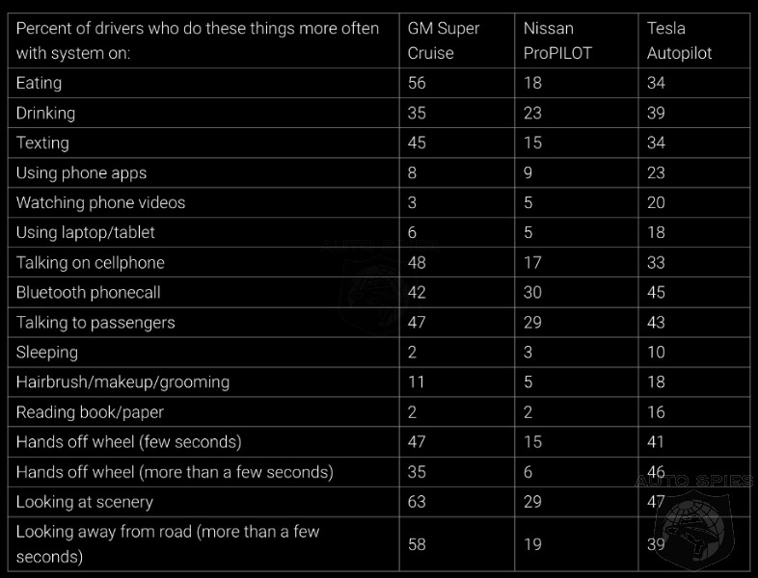
Task: Click the Looking at scenery label
Action: [x=85, y=502]
